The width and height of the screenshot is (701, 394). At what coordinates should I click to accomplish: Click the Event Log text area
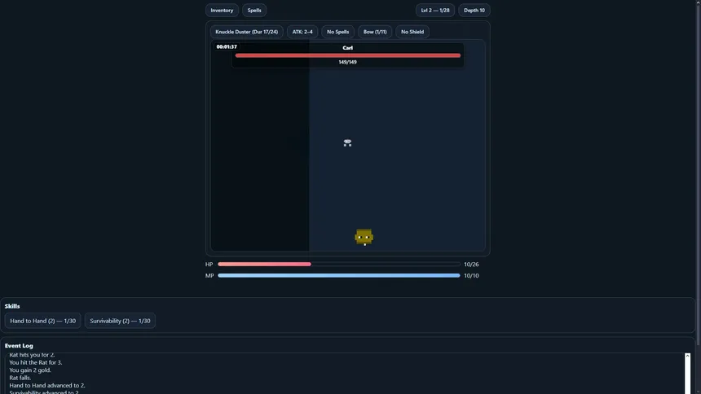point(344,374)
